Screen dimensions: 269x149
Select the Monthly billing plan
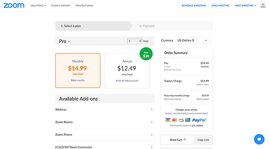78,70
